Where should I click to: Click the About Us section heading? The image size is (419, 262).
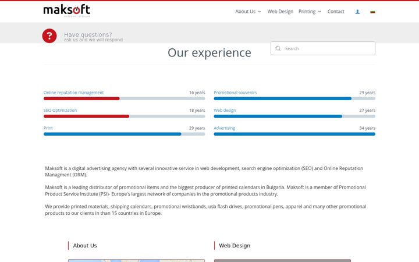coord(85,246)
